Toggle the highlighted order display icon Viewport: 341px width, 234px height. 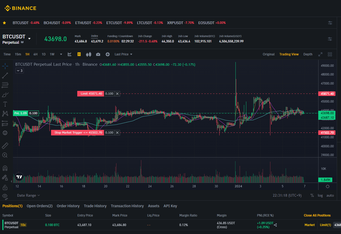tap(79, 54)
